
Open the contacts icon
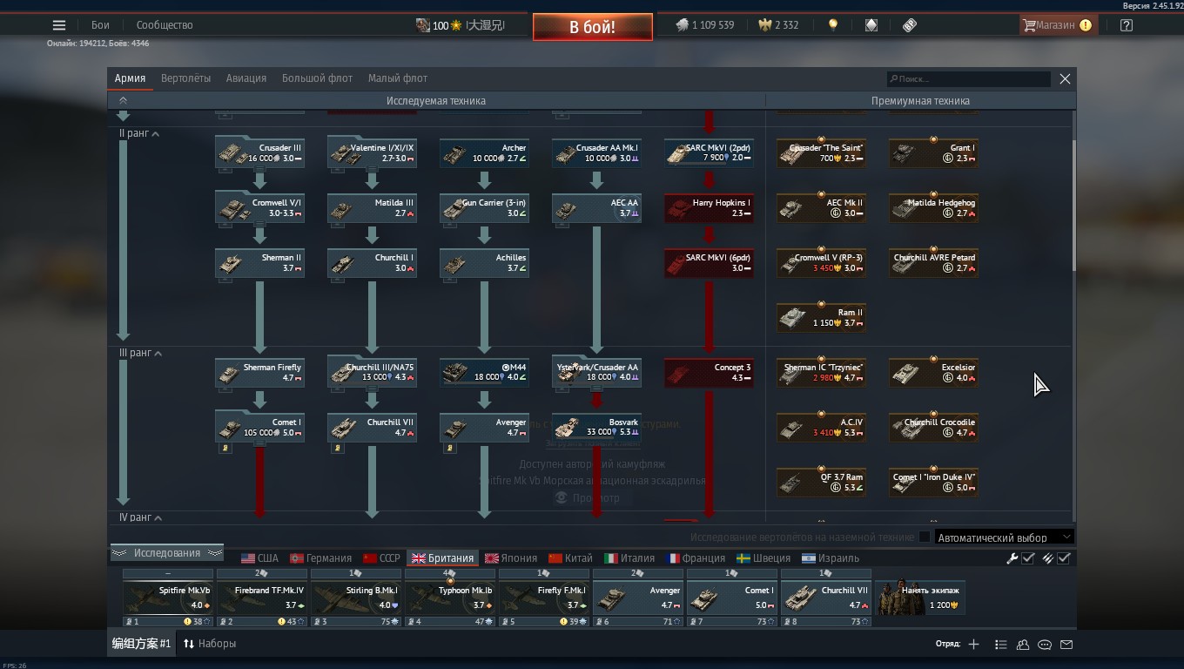[1023, 645]
